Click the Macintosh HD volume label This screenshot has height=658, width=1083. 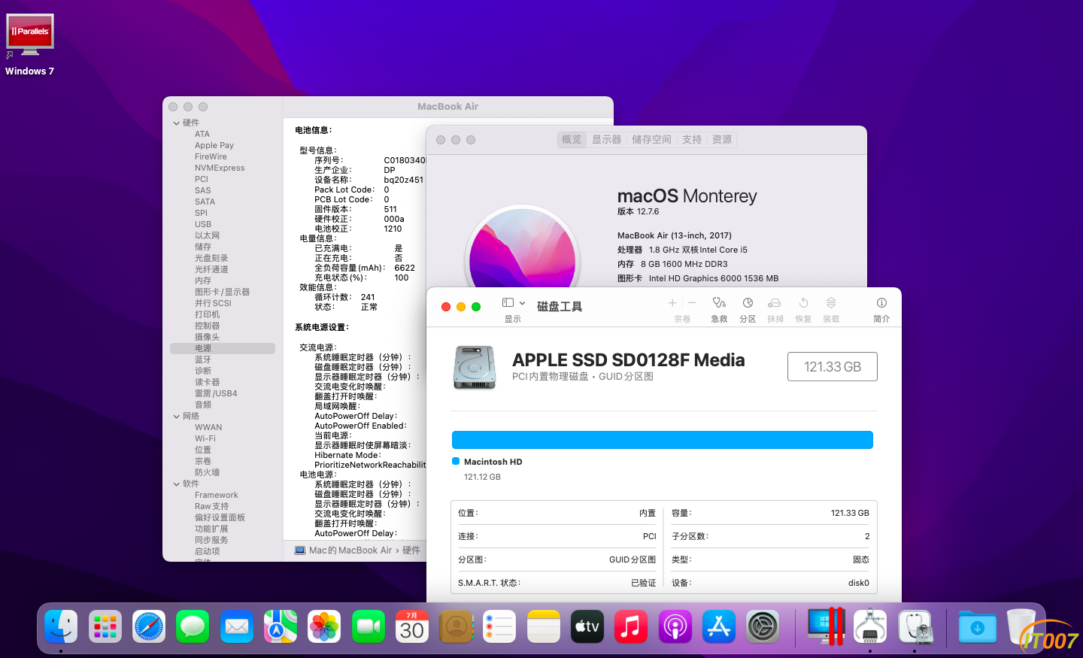coord(493,462)
